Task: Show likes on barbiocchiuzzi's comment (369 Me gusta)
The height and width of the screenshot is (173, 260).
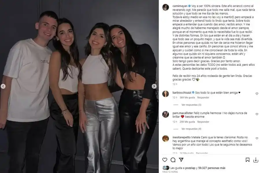Action: [187, 97]
